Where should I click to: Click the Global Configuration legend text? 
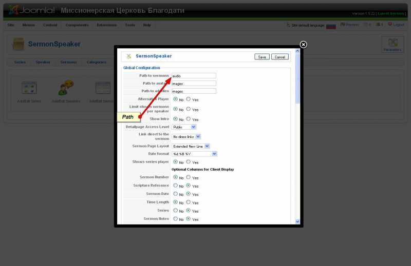tap(142, 68)
